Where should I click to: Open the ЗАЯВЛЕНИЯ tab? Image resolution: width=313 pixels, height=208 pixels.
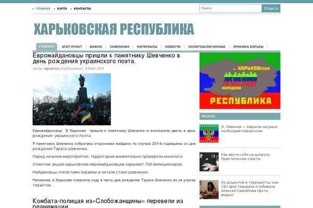(x=119, y=47)
